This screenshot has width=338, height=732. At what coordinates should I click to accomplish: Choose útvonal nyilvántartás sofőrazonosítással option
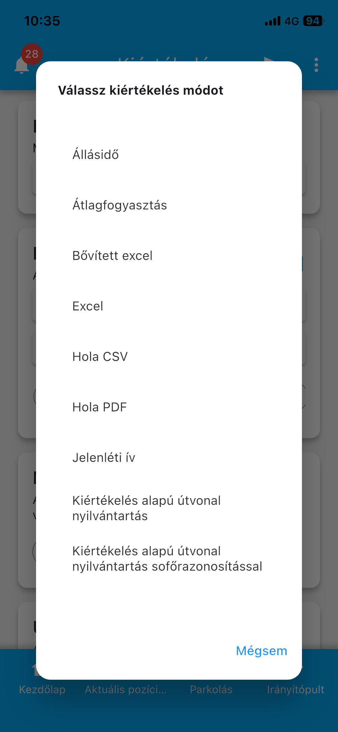(x=167, y=559)
